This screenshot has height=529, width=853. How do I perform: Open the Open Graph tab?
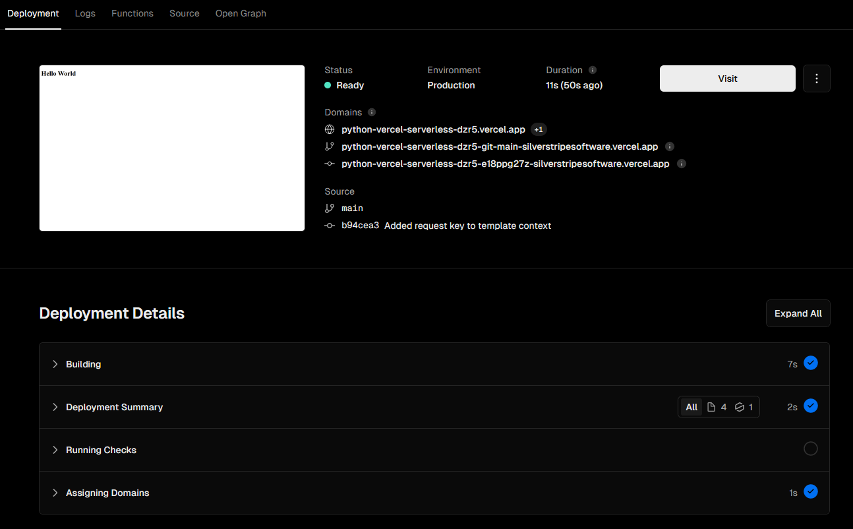coord(241,13)
